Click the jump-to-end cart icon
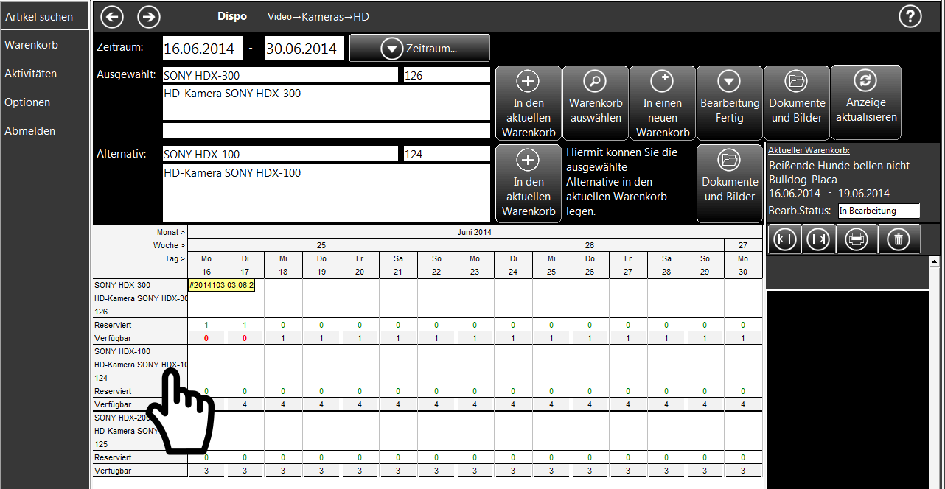Viewport: 945px width, 489px height. click(818, 239)
